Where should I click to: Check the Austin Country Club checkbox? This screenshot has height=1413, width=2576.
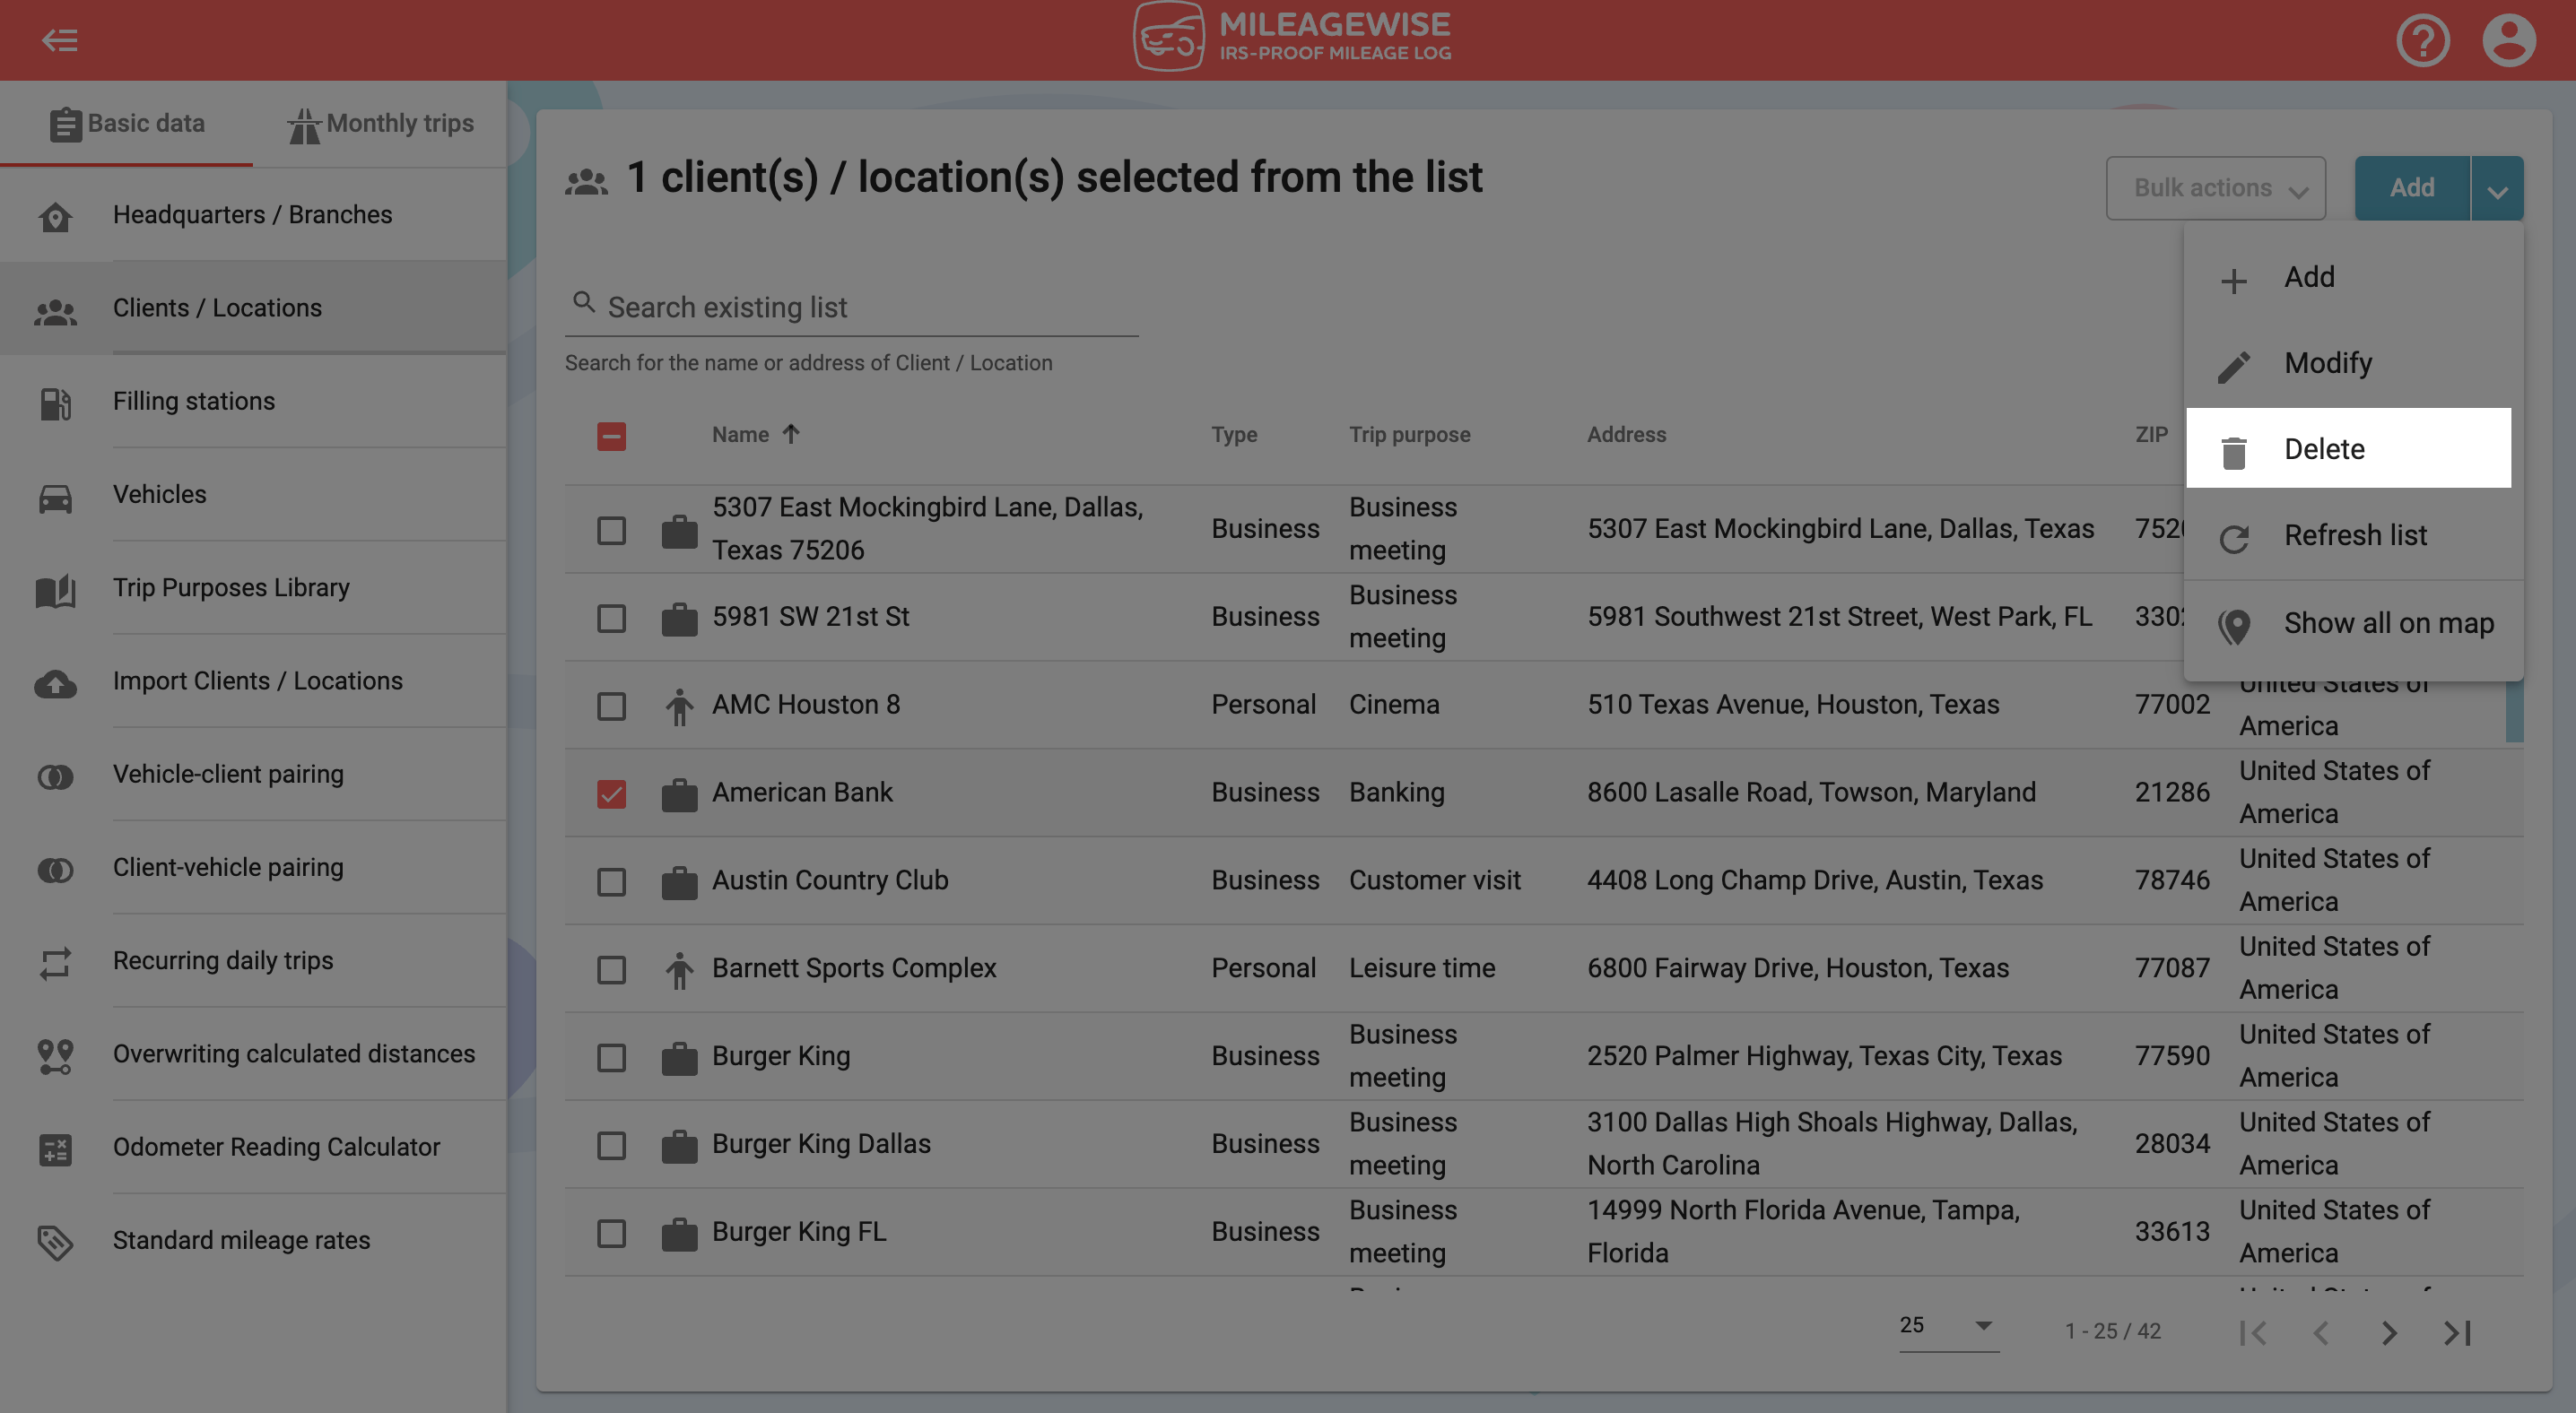pos(611,881)
